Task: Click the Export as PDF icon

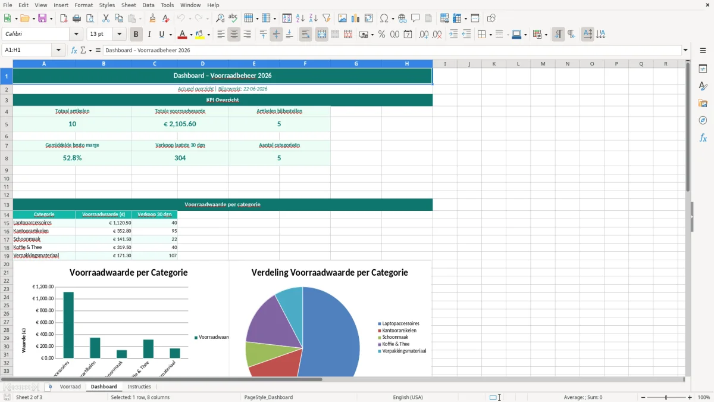Action: click(64, 18)
